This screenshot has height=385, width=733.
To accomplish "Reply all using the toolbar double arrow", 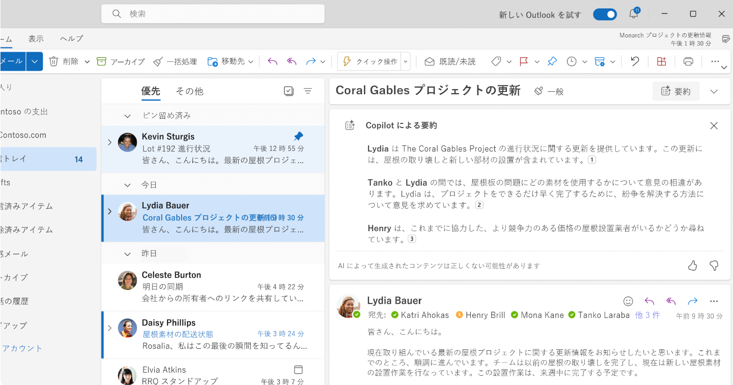I will (x=292, y=61).
